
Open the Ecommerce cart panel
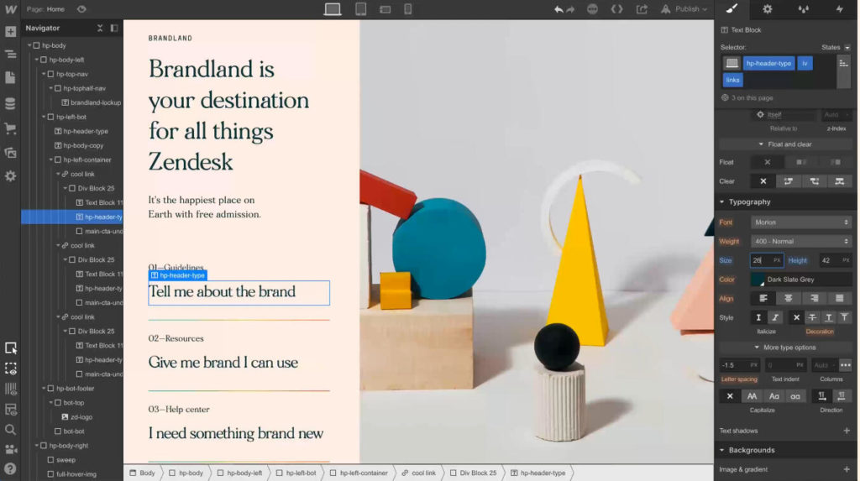click(x=10, y=129)
